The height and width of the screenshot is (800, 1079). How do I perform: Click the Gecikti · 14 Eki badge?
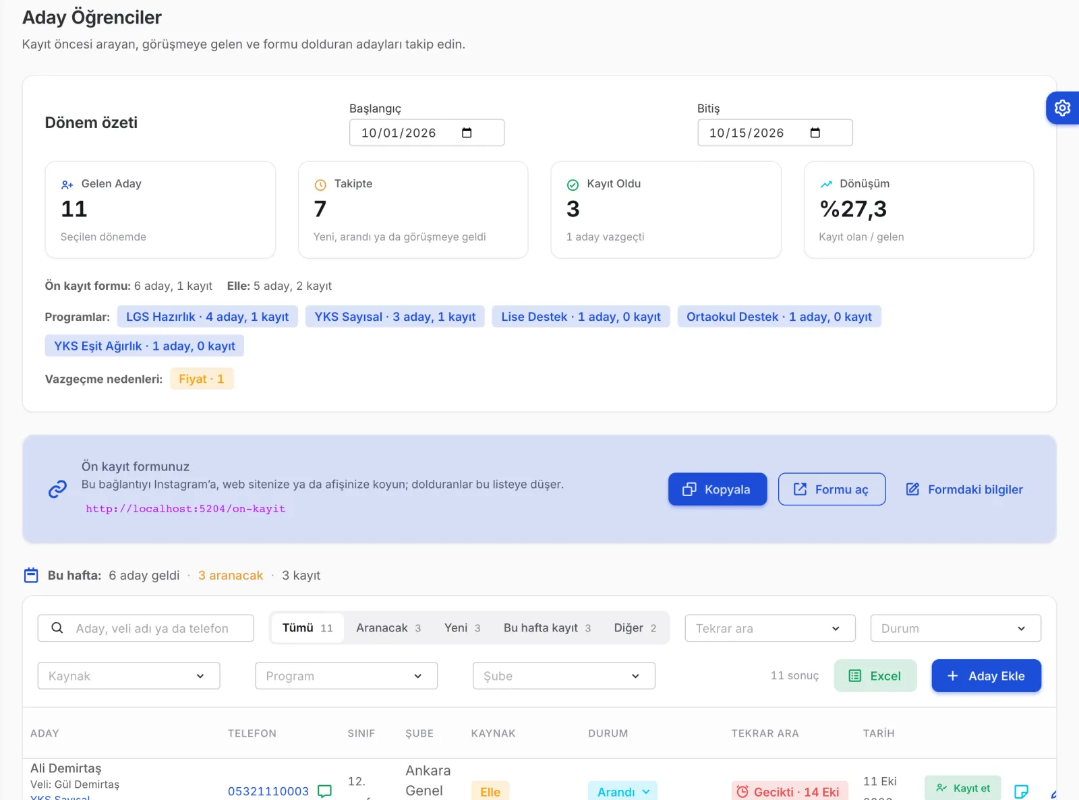(789, 792)
